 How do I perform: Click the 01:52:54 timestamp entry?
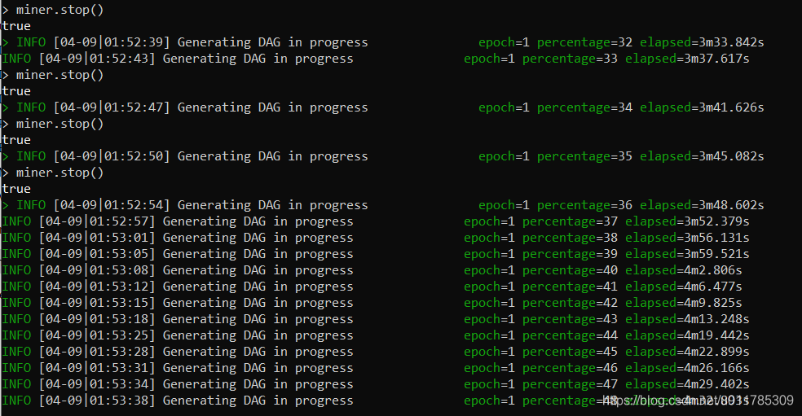coord(112,205)
